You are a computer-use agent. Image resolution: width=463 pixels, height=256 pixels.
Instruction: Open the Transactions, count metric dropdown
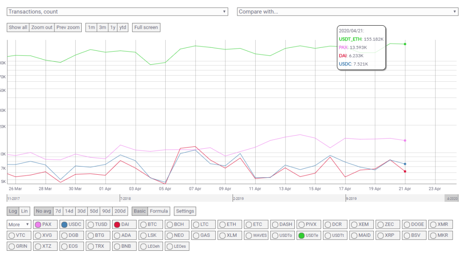(x=117, y=11)
